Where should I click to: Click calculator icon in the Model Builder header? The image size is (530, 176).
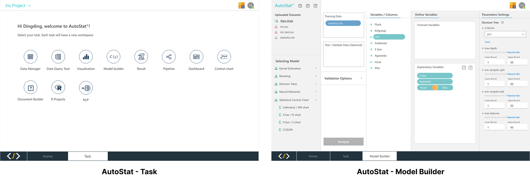513,5
